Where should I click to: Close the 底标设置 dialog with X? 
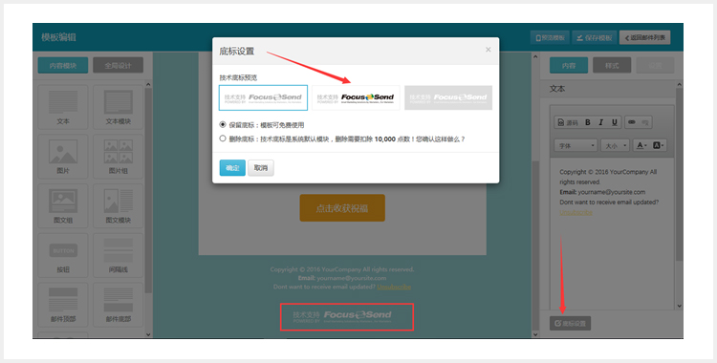pos(488,50)
